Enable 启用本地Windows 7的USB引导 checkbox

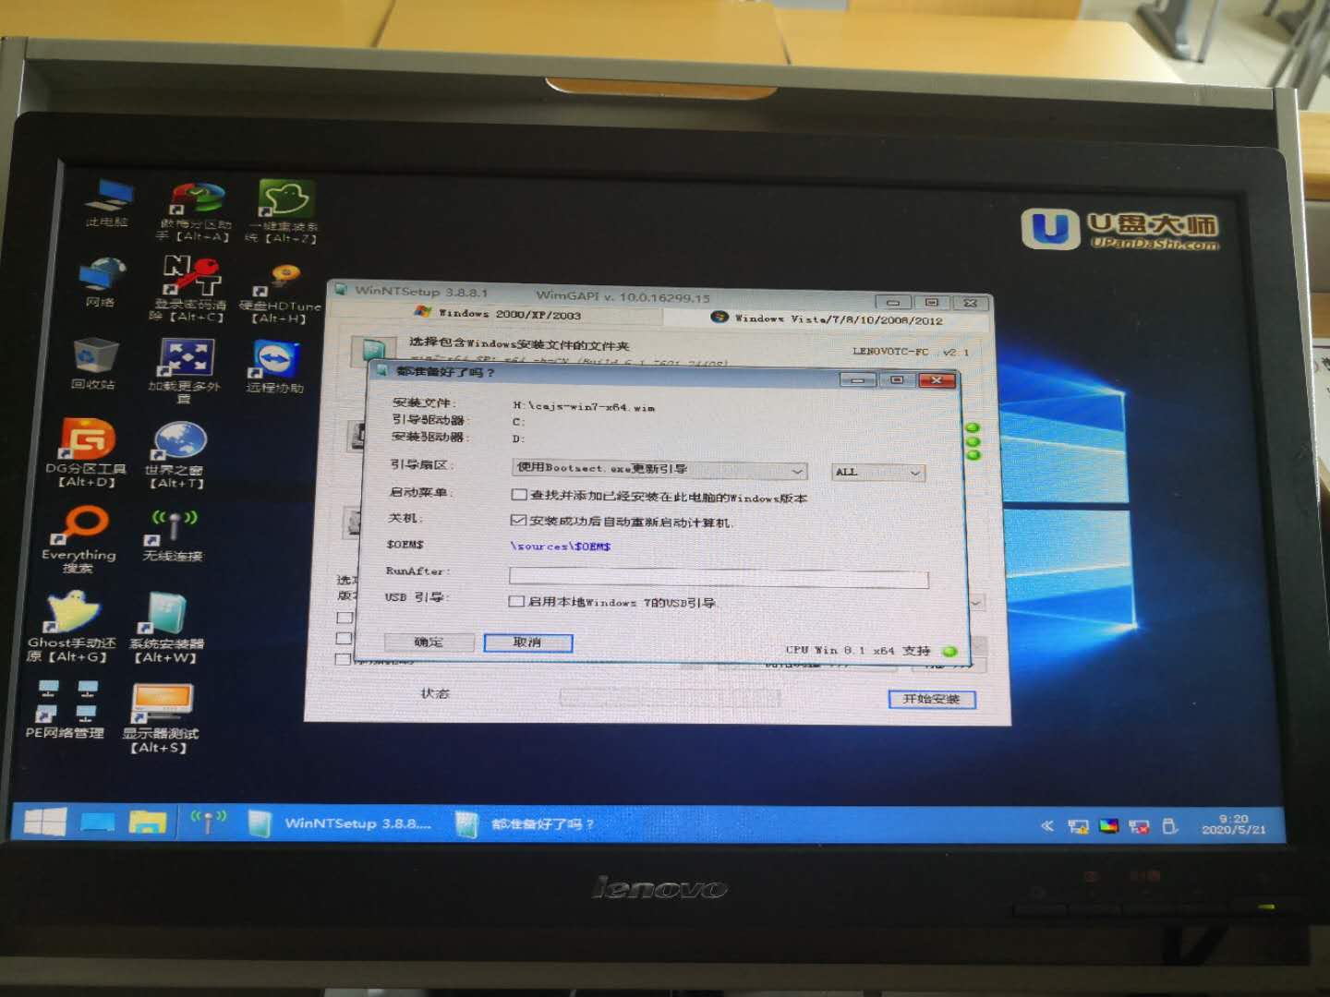517,602
